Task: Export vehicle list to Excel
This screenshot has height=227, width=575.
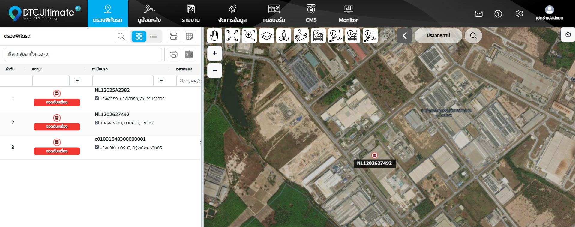Action: 190,54
